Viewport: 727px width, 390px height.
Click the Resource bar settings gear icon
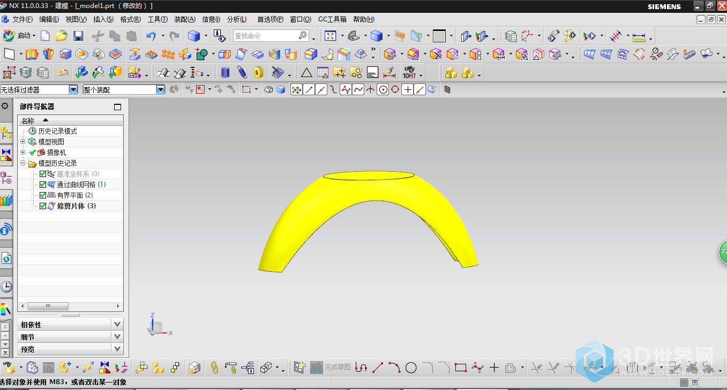coord(5,106)
